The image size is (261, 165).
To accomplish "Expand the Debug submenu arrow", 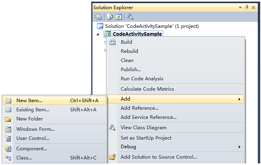I will coord(239,147).
